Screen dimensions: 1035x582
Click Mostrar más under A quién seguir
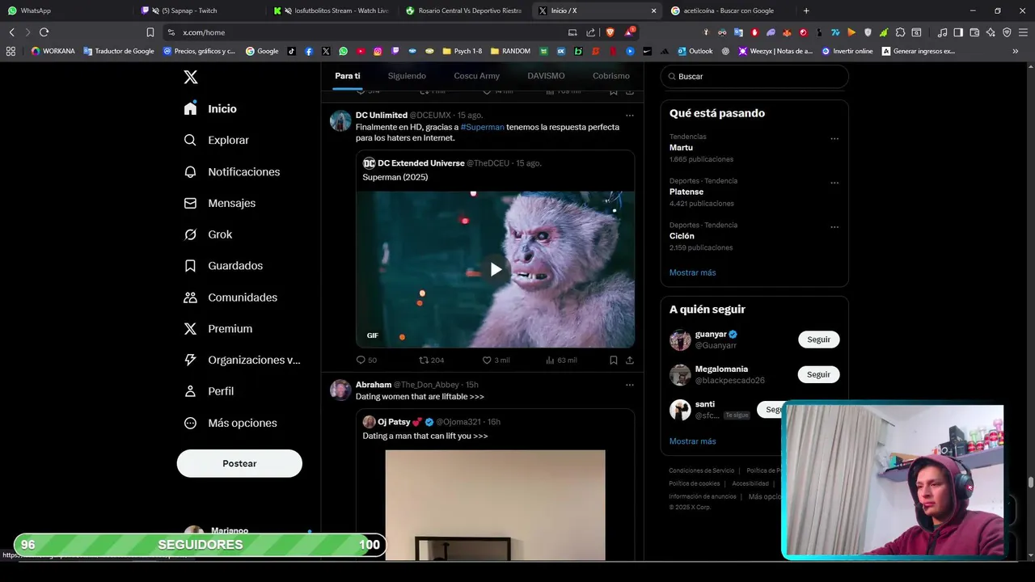coord(692,441)
